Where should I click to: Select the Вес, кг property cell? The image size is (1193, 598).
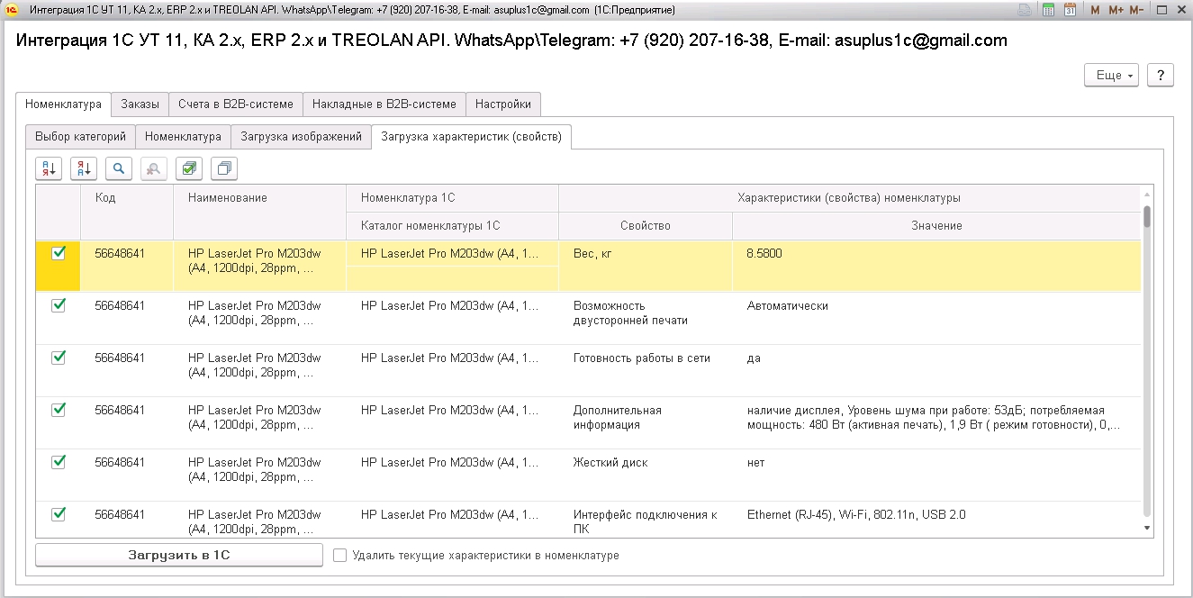tap(646, 266)
